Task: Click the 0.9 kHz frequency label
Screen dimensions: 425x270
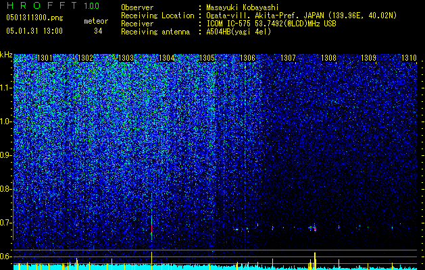Action: click(6, 155)
